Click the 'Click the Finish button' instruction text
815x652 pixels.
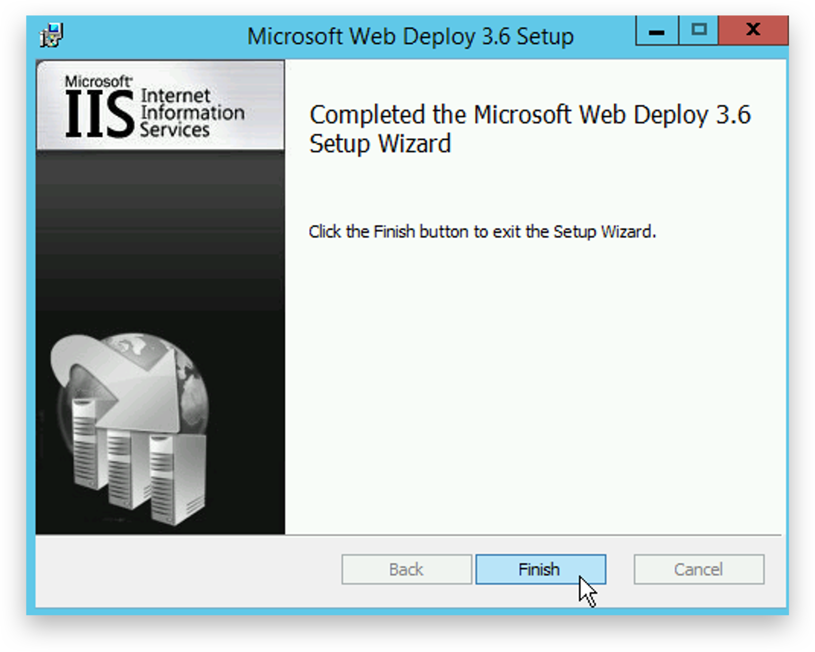tap(482, 232)
